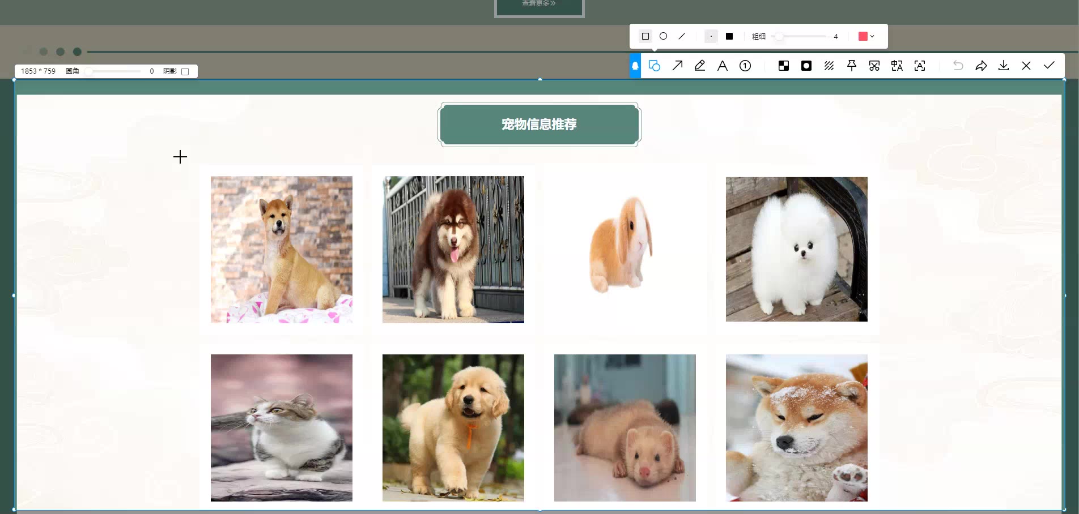
Task: Select the text annotation tool
Action: pos(723,66)
